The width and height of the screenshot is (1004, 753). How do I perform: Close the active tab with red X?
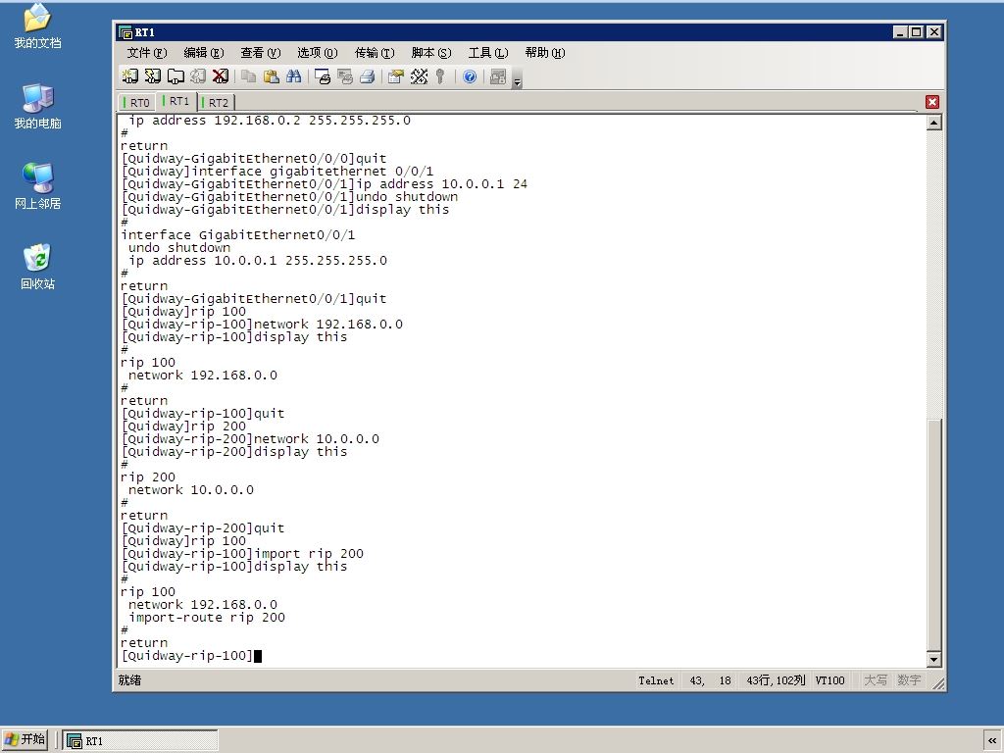tap(932, 102)
